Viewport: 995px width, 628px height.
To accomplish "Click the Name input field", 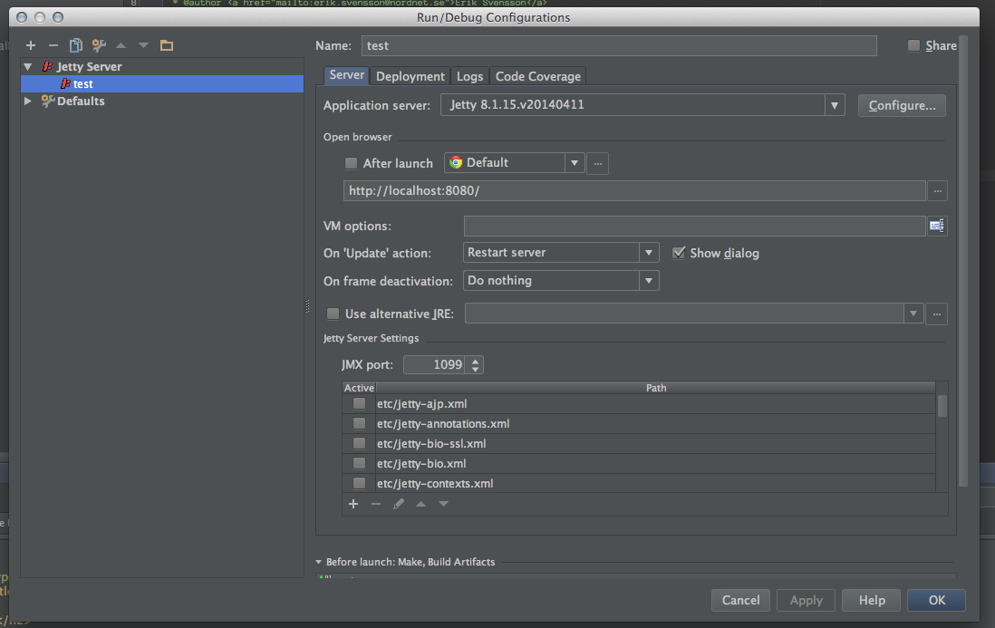I will [x=619, y=45].
